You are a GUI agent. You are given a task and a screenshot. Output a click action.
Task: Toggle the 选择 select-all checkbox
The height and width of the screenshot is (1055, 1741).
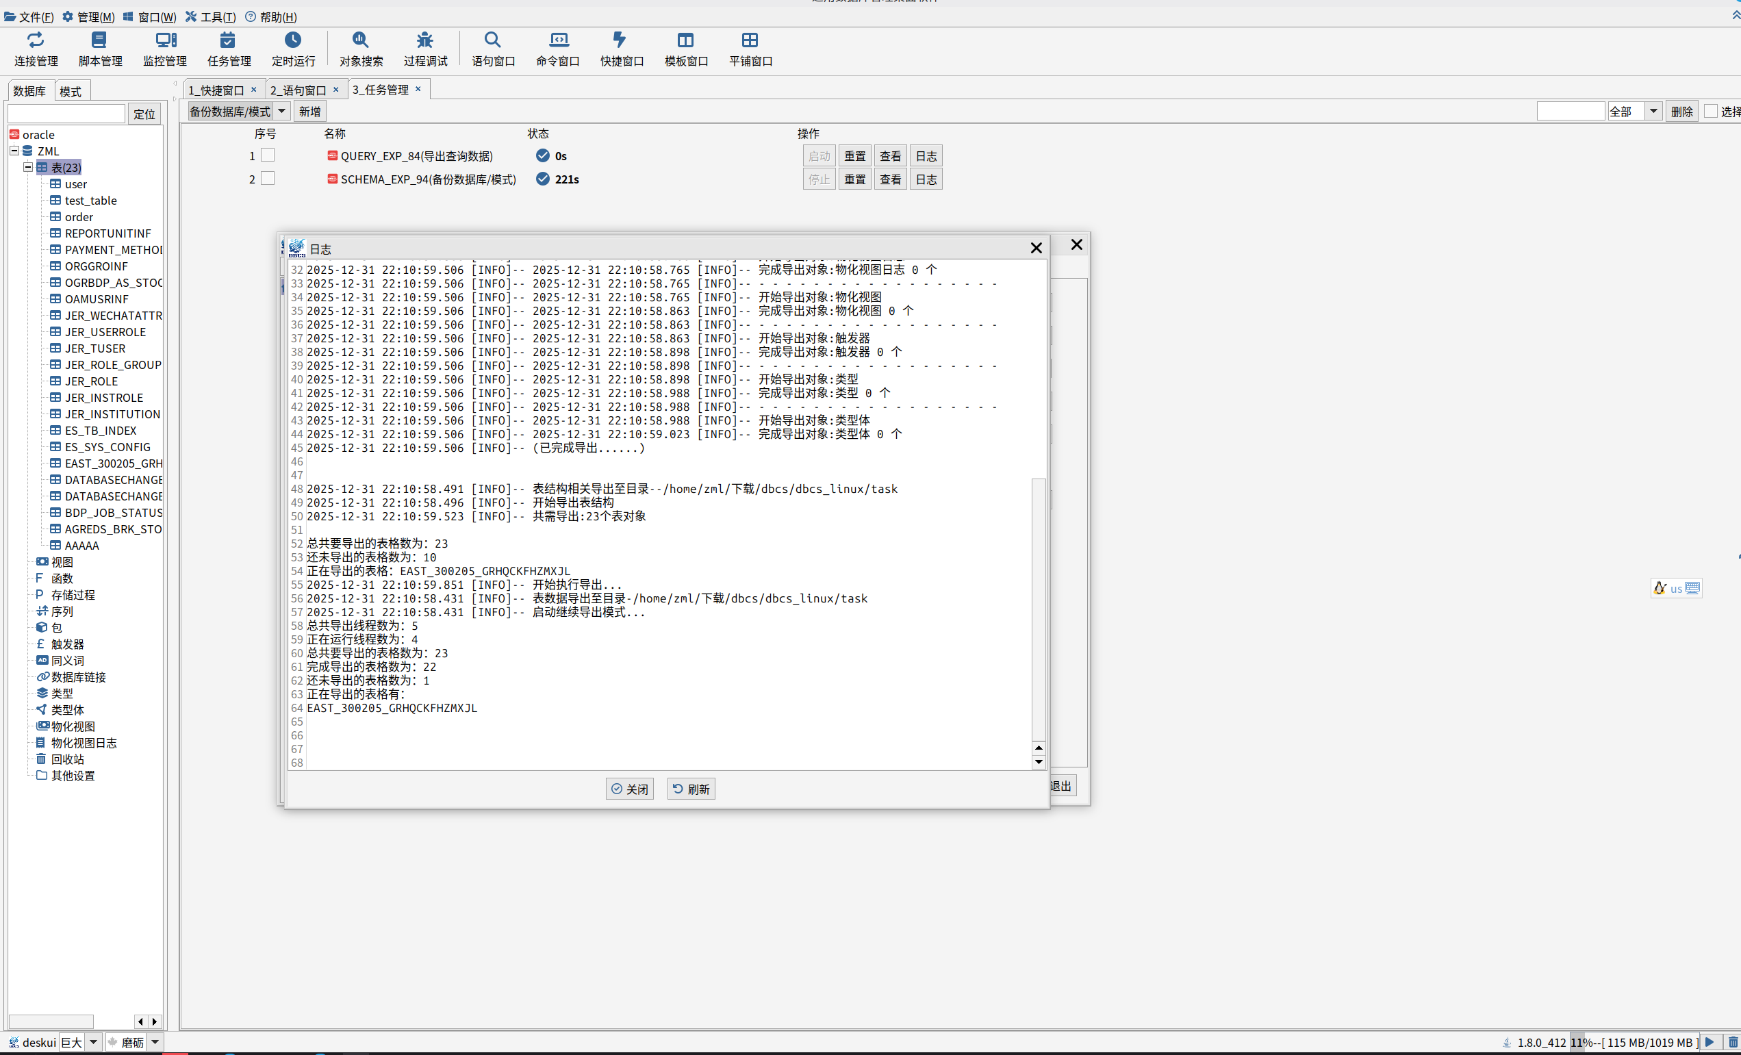[x=1711, y=111]
